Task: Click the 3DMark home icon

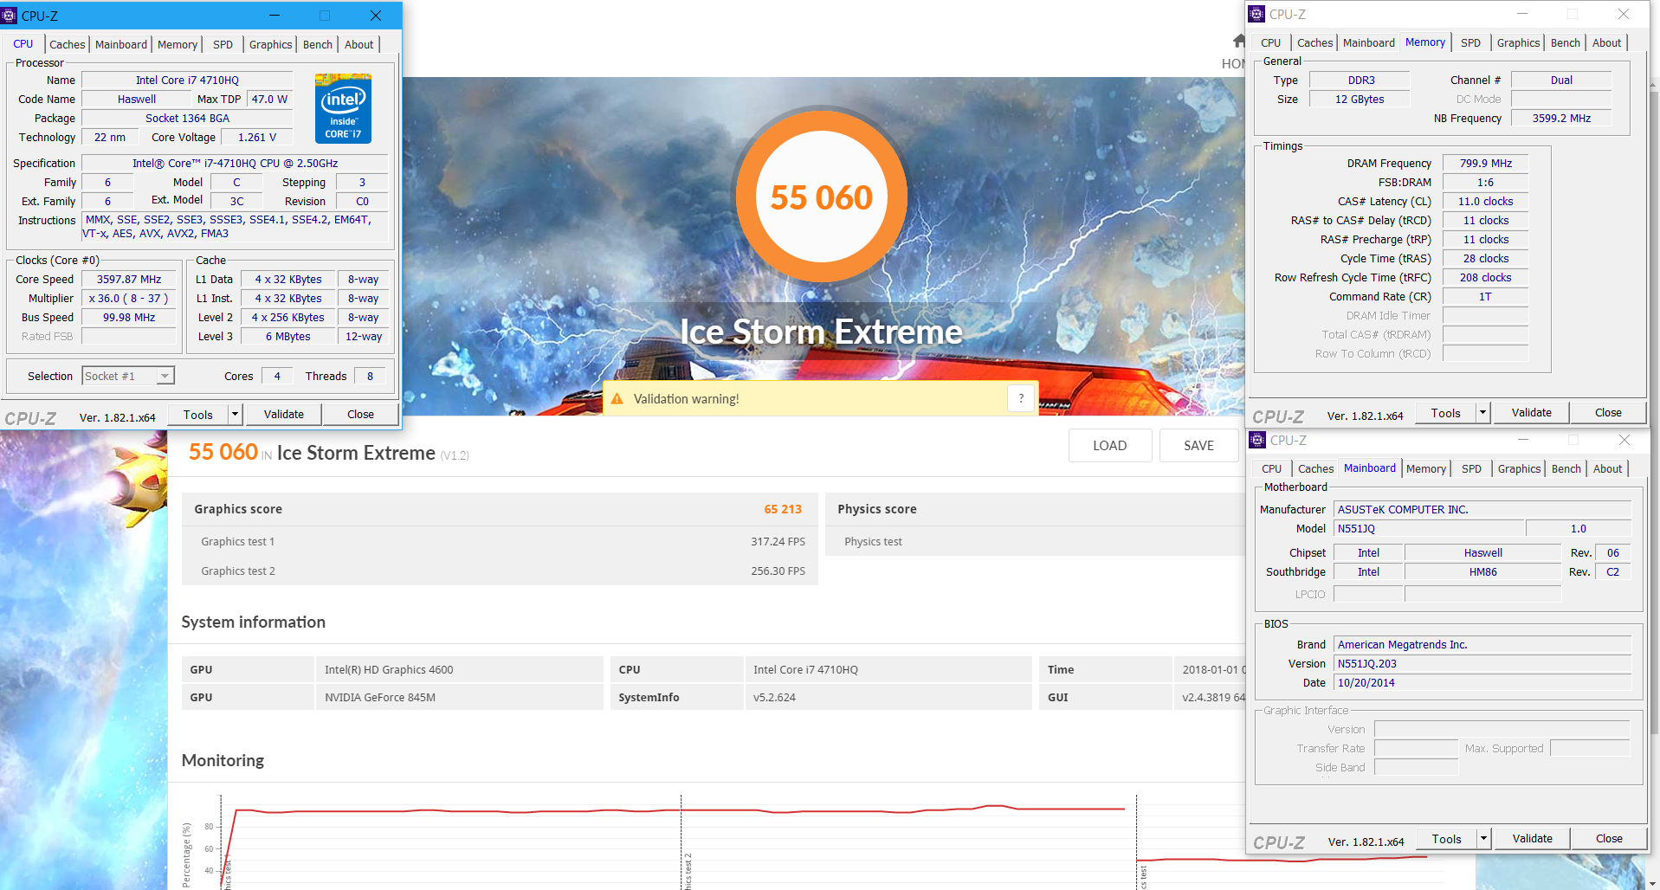Action: point(1239,41)
